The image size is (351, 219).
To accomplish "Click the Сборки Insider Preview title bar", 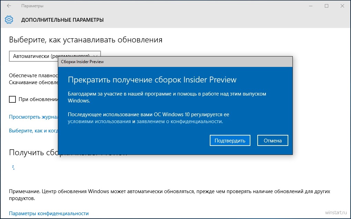I will 175,62.
